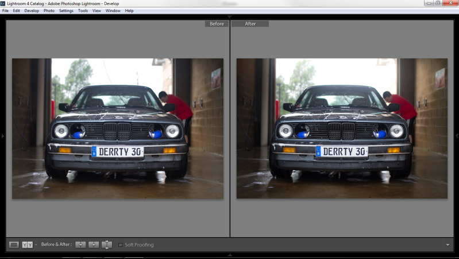Viewport: 459px width, 259px height.
Task: Click the After label tab
Action: coord(250,23)
